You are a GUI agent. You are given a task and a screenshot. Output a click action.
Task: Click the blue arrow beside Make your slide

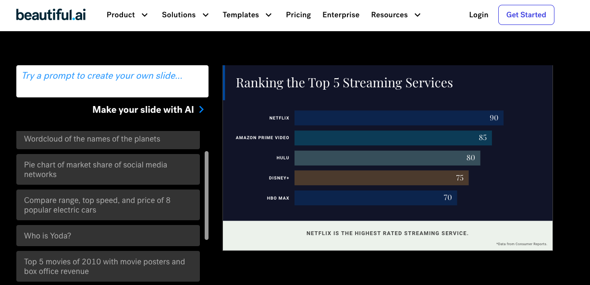click(x=201, y=110)
